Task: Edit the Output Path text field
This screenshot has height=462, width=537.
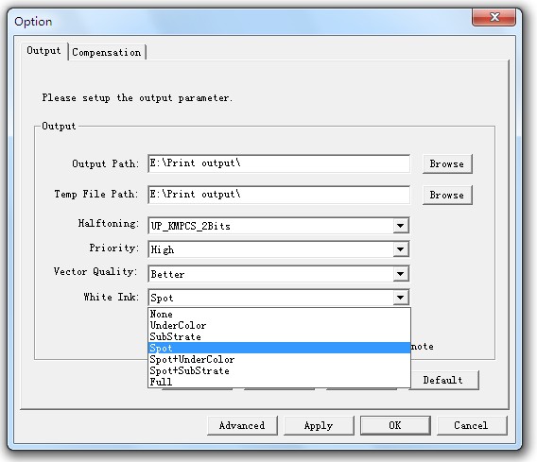Action: (x=279, y=163)
